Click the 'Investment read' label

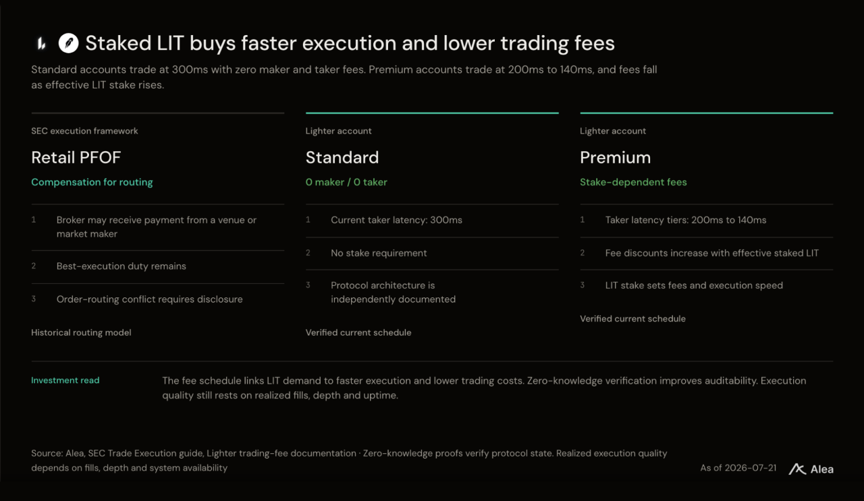click(65, 380)
